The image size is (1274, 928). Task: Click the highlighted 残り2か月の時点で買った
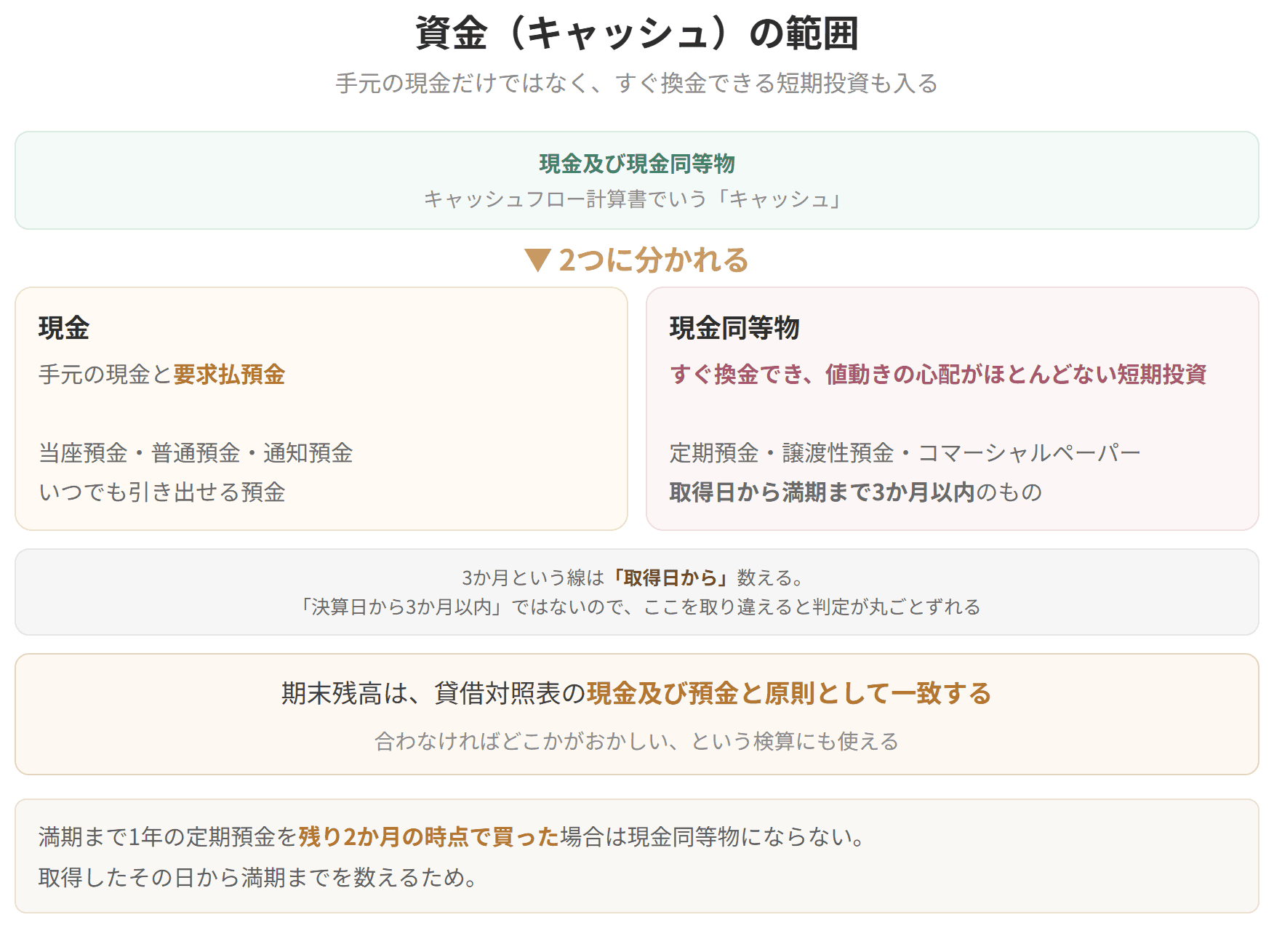[429, 836]
